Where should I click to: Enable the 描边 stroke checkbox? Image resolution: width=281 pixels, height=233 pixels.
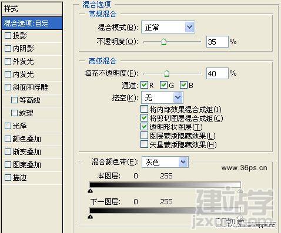pos(8,177)
